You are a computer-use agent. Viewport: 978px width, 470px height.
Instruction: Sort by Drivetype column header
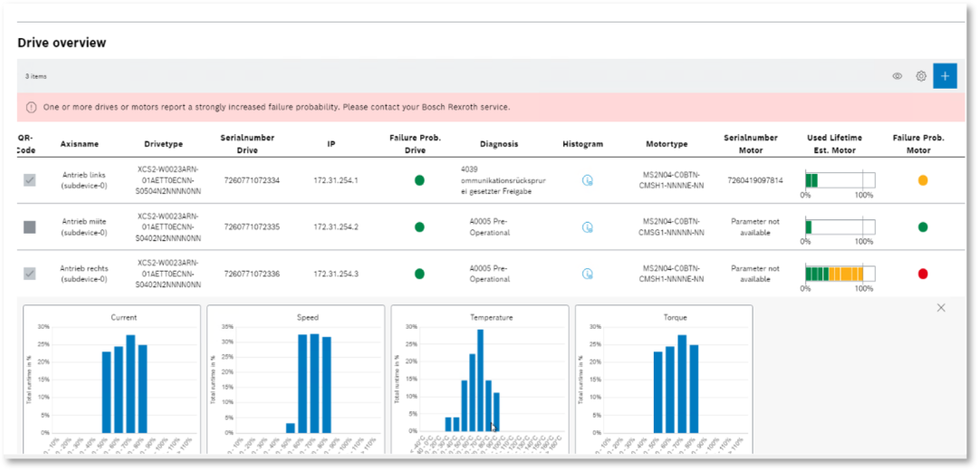point(163,144)
